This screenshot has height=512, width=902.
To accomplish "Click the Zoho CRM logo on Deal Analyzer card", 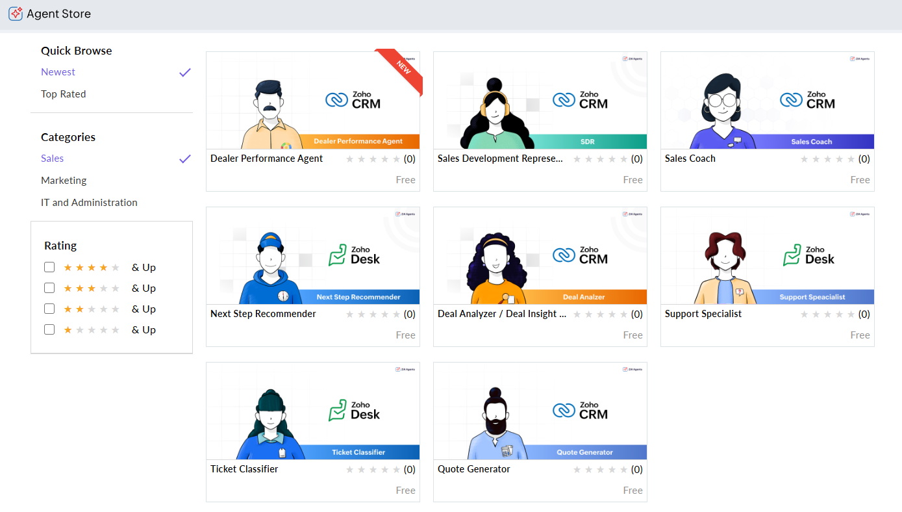I will click(x=580, y=255).
